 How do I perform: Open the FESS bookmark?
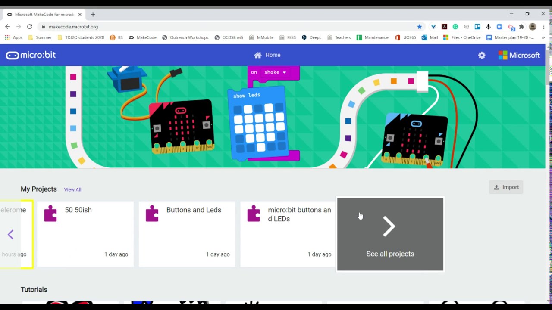[288, 37]
